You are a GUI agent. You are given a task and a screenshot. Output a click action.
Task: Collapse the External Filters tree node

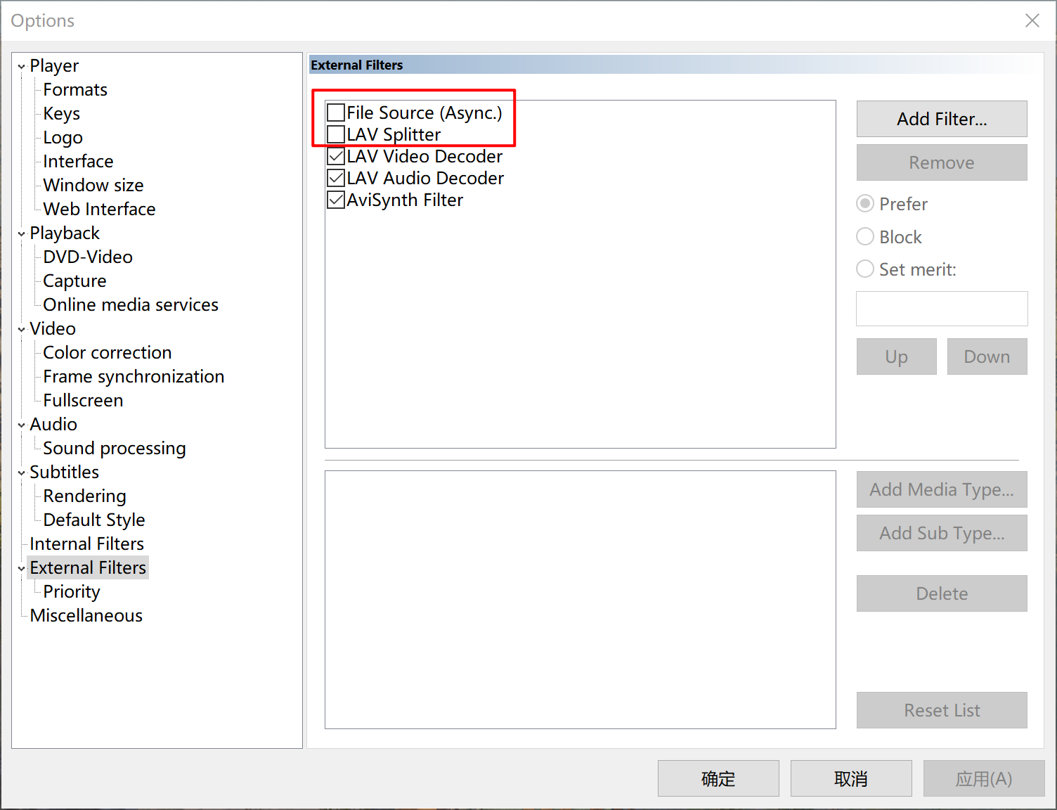pyautogui.click(x=22, y=569)
